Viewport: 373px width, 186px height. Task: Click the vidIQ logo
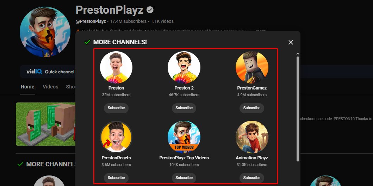[x=34, y=72]
